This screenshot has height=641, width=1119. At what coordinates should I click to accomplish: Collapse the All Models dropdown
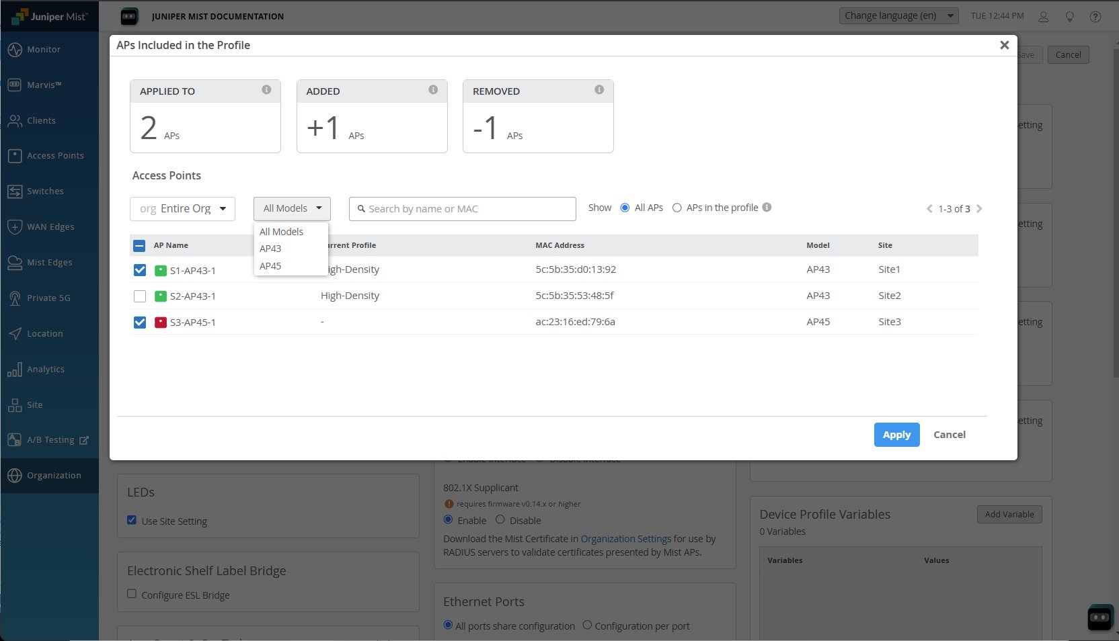tap(292, 208)
